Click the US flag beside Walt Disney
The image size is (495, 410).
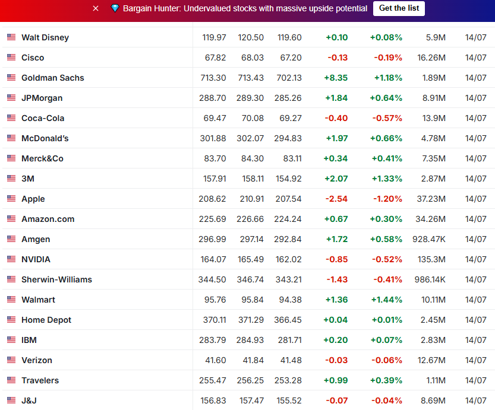pyautogui.click(x=11, y=37)
